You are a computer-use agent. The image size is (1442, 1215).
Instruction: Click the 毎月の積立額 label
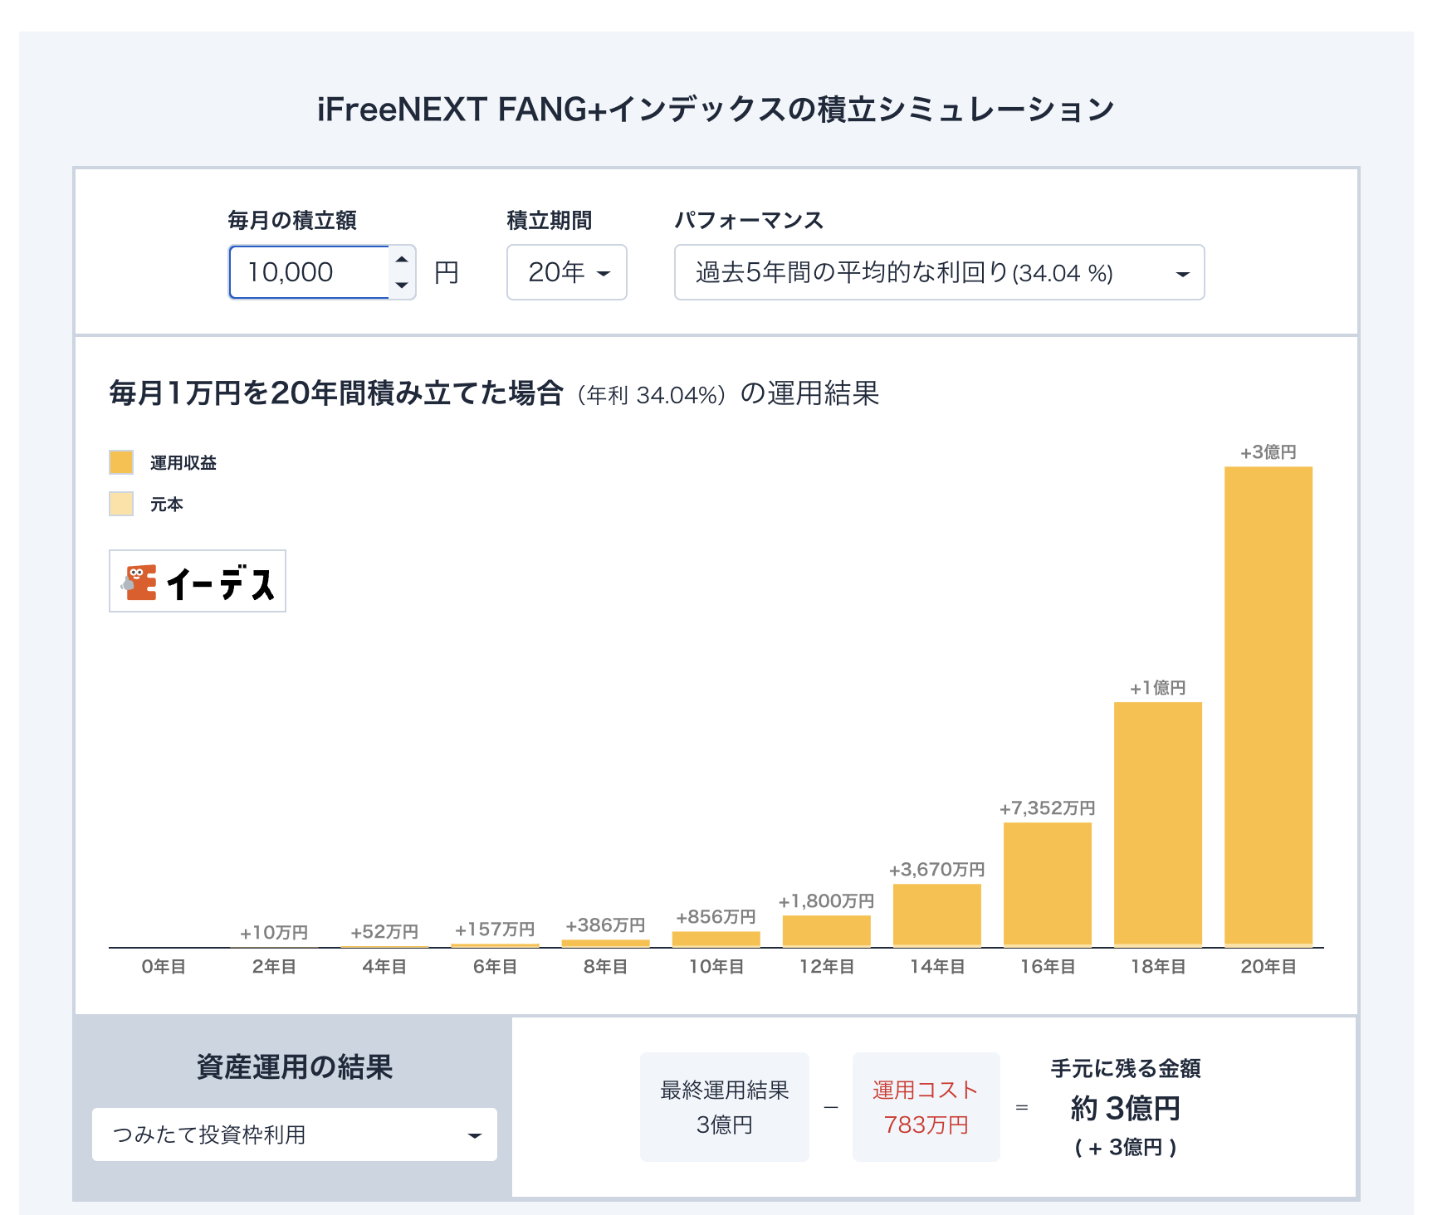coord(292,220)
